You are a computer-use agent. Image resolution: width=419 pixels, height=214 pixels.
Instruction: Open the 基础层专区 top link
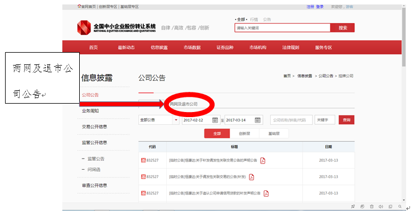[x=129, y=7]
